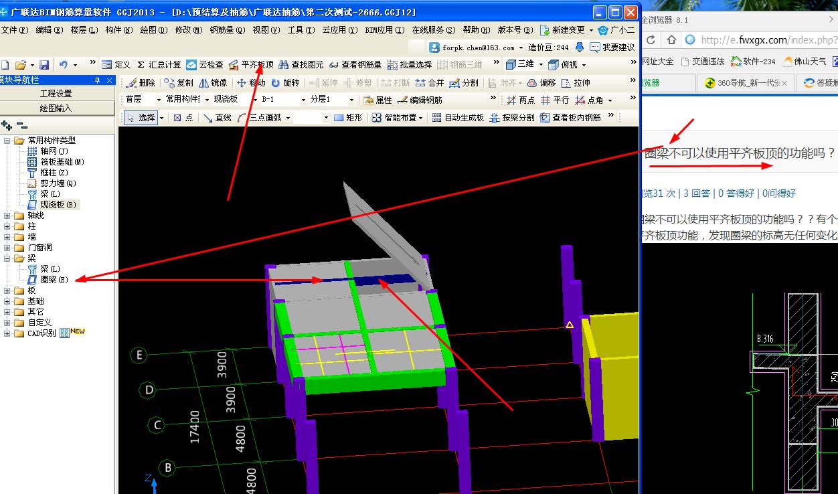Click 工程设置 panel button

56,94
